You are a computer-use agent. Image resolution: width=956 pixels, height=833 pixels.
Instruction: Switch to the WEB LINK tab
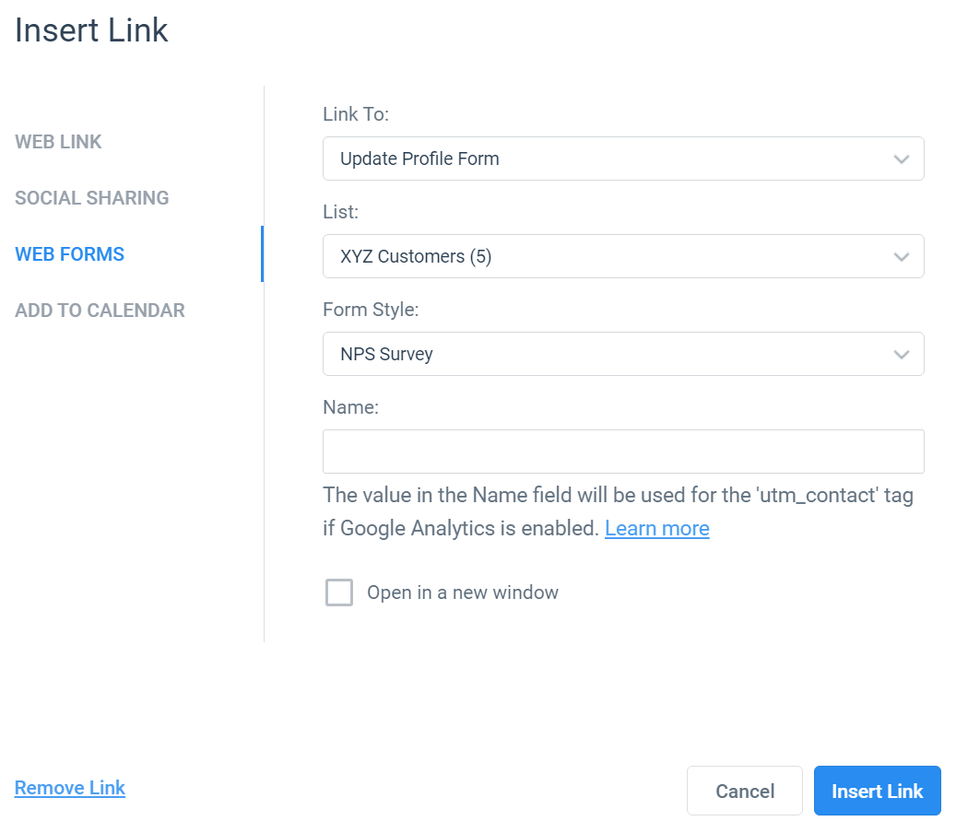(58, 141)
